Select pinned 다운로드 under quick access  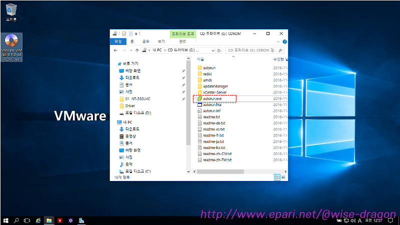(132, 77)
